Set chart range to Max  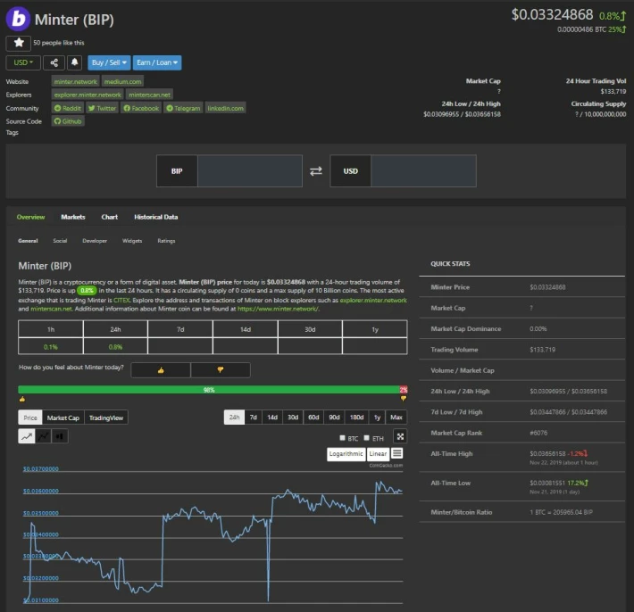(396, 418)
